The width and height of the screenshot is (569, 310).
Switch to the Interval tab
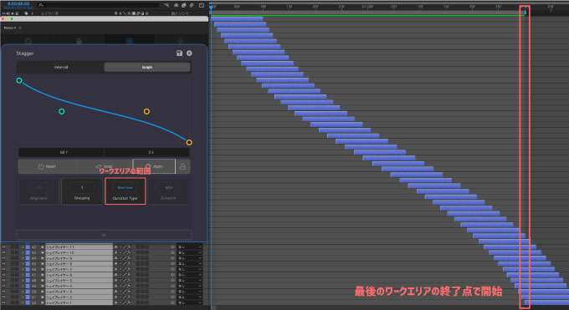61,67
